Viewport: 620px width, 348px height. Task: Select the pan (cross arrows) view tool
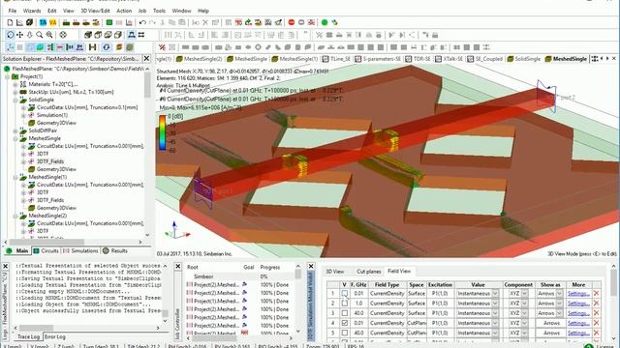click(x=19, y=35)
